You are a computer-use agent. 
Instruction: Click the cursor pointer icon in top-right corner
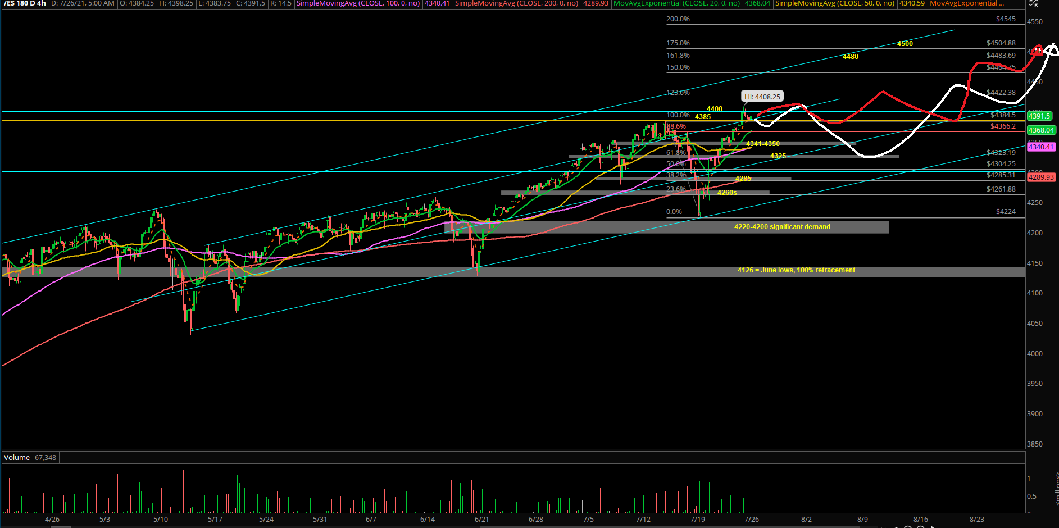pos(1037,6)
